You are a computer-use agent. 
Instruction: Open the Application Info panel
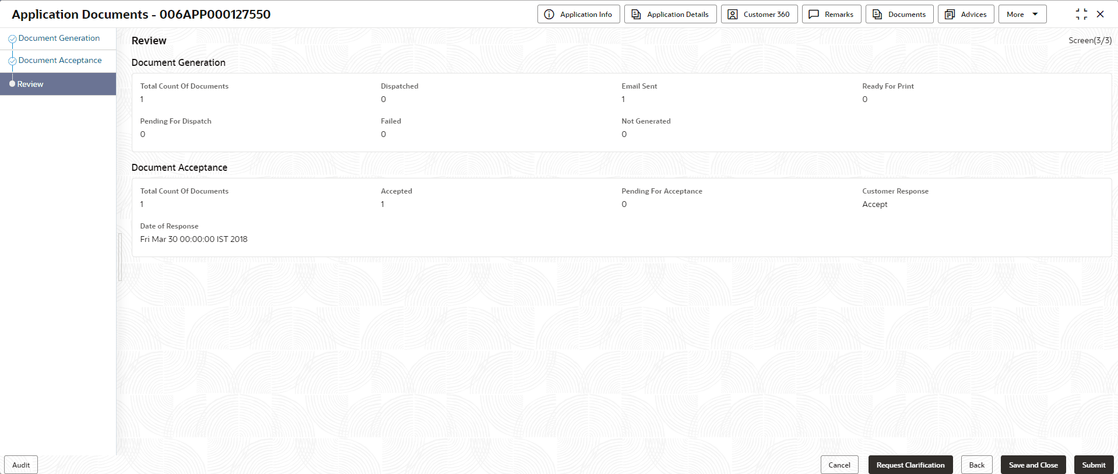point(578,14)
